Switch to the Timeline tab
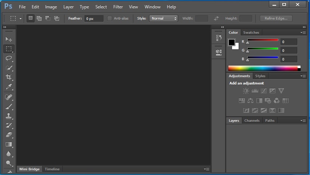Viewport: 310px width, 175px height. click(x=52, y=169)
